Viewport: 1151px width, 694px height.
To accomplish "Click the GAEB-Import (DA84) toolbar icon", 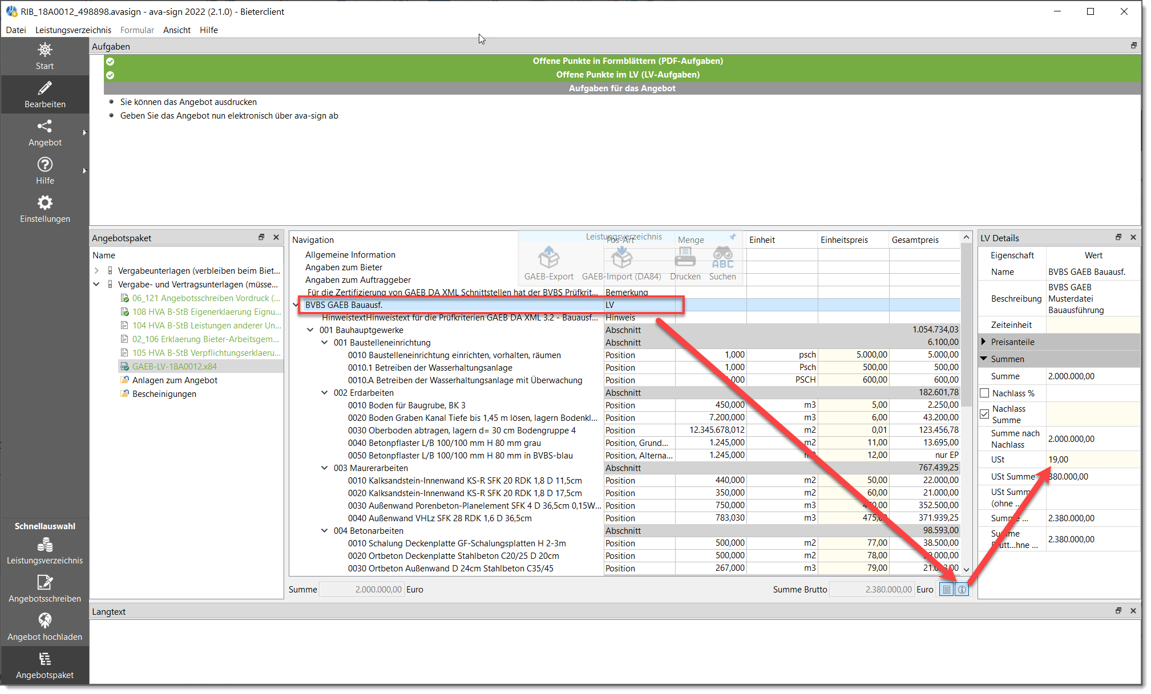I will (x=621, y=263).
